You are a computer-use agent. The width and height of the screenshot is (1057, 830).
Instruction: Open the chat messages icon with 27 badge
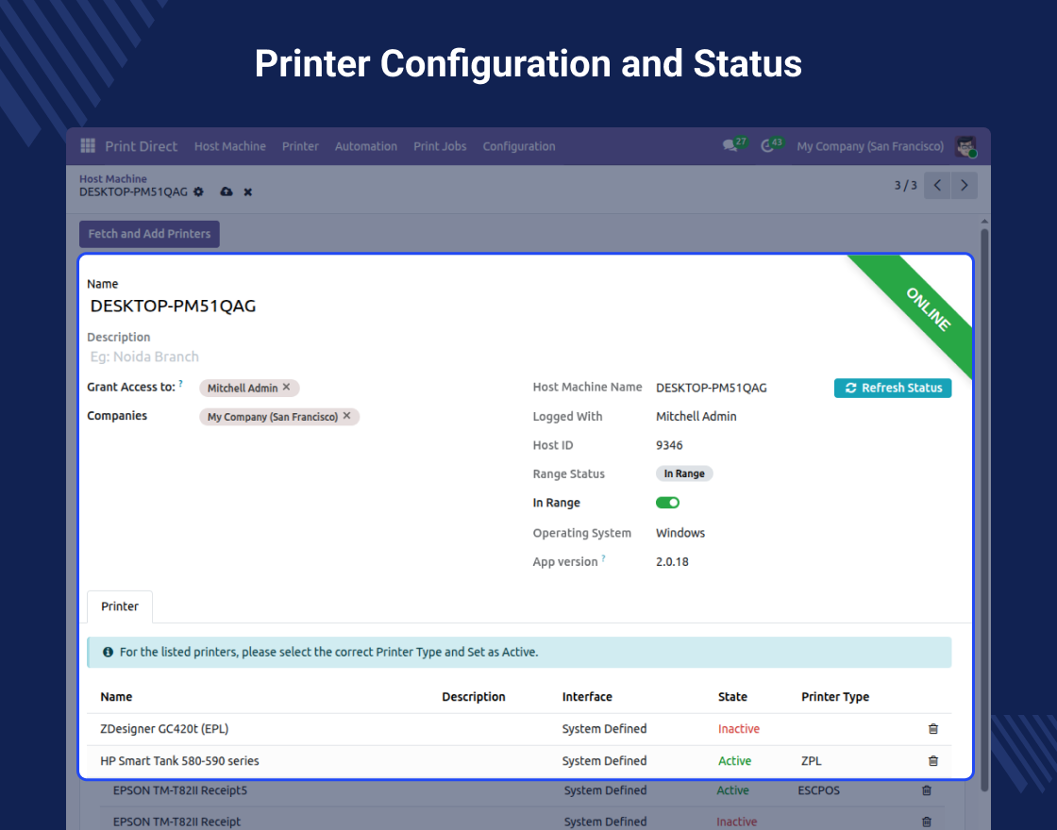click(730, 146)
